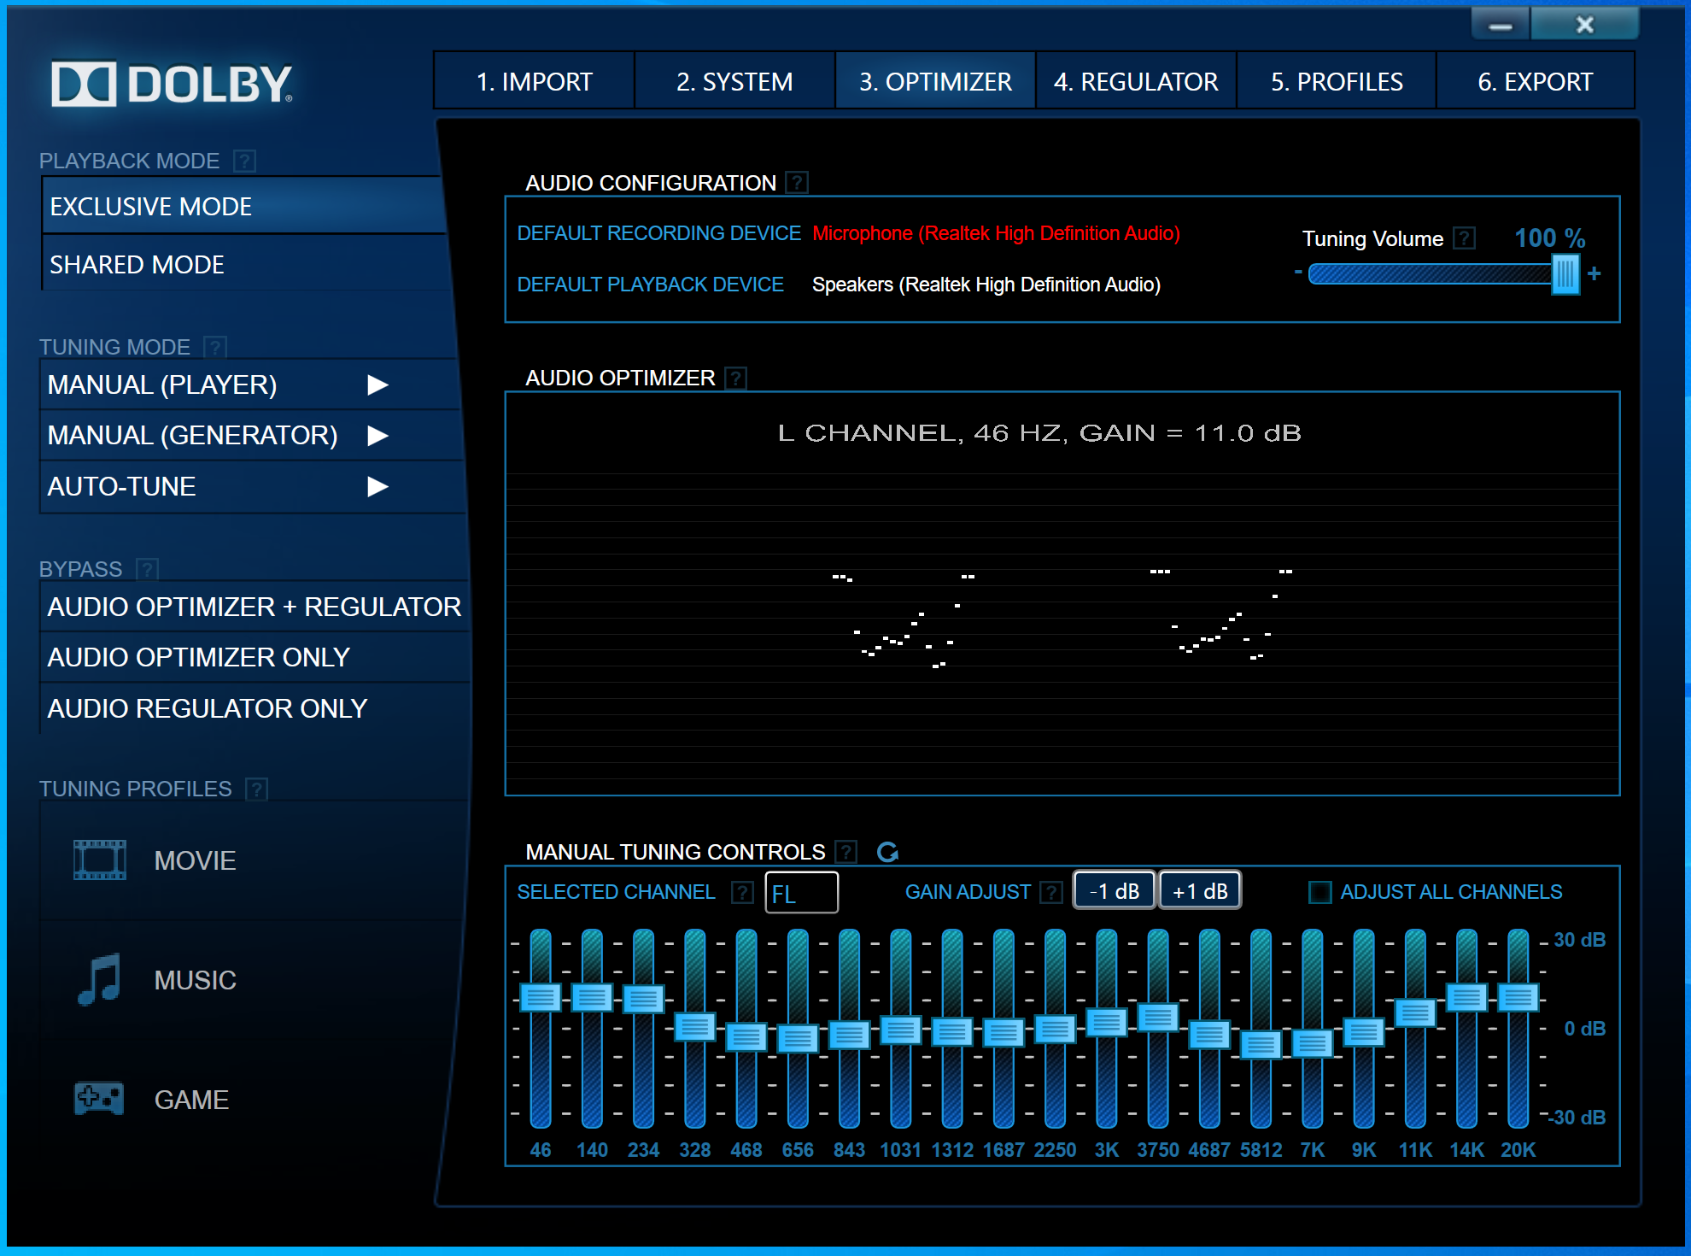The image size is (1691, 1256).
Task: Switch to the 4. Regulator tab
Action: (x=1136, y=81)
